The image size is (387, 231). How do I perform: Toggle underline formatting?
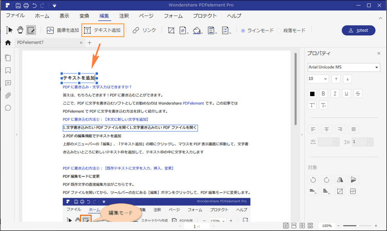tap(346, 94)
